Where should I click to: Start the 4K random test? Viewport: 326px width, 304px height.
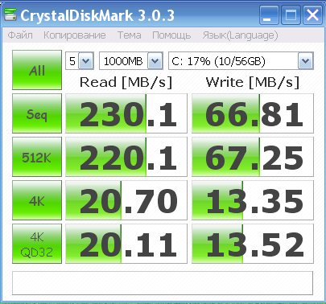coord(37,200)
